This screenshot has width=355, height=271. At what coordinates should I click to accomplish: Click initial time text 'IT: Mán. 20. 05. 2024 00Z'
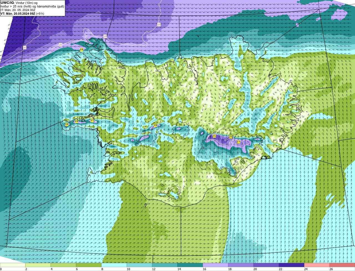18,10
